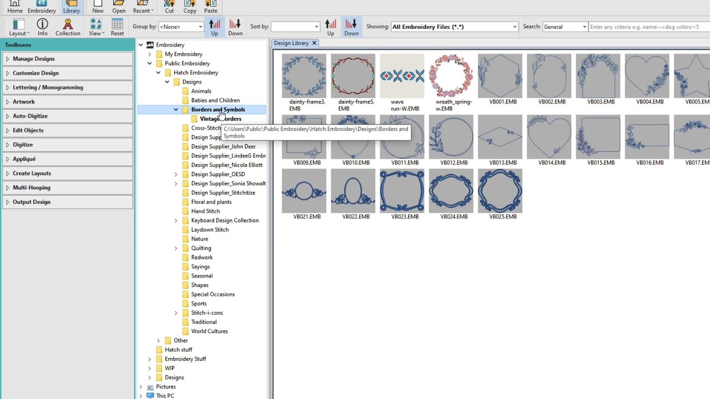The height and width of the screenshot is (399, 710).
Task: Expand the Quilting folder
Action: [176, 248]
